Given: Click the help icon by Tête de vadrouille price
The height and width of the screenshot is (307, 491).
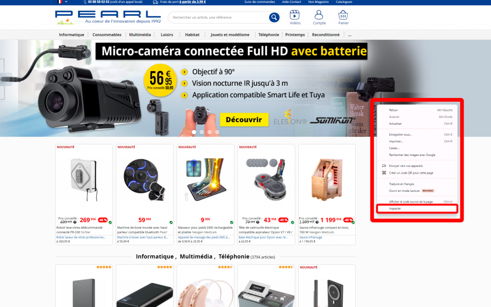Looking at the screenshot, I should coord(257,222).
